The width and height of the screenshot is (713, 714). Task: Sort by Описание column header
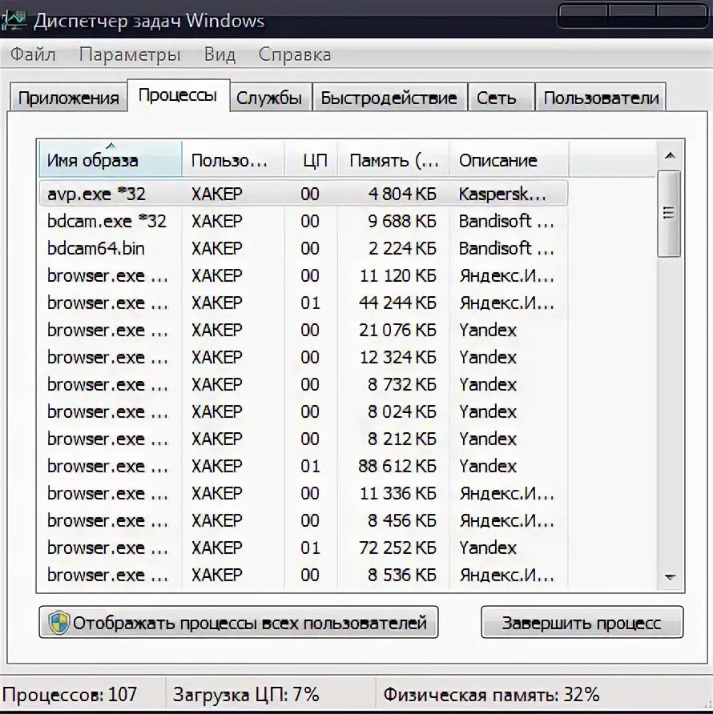(510, 159)
